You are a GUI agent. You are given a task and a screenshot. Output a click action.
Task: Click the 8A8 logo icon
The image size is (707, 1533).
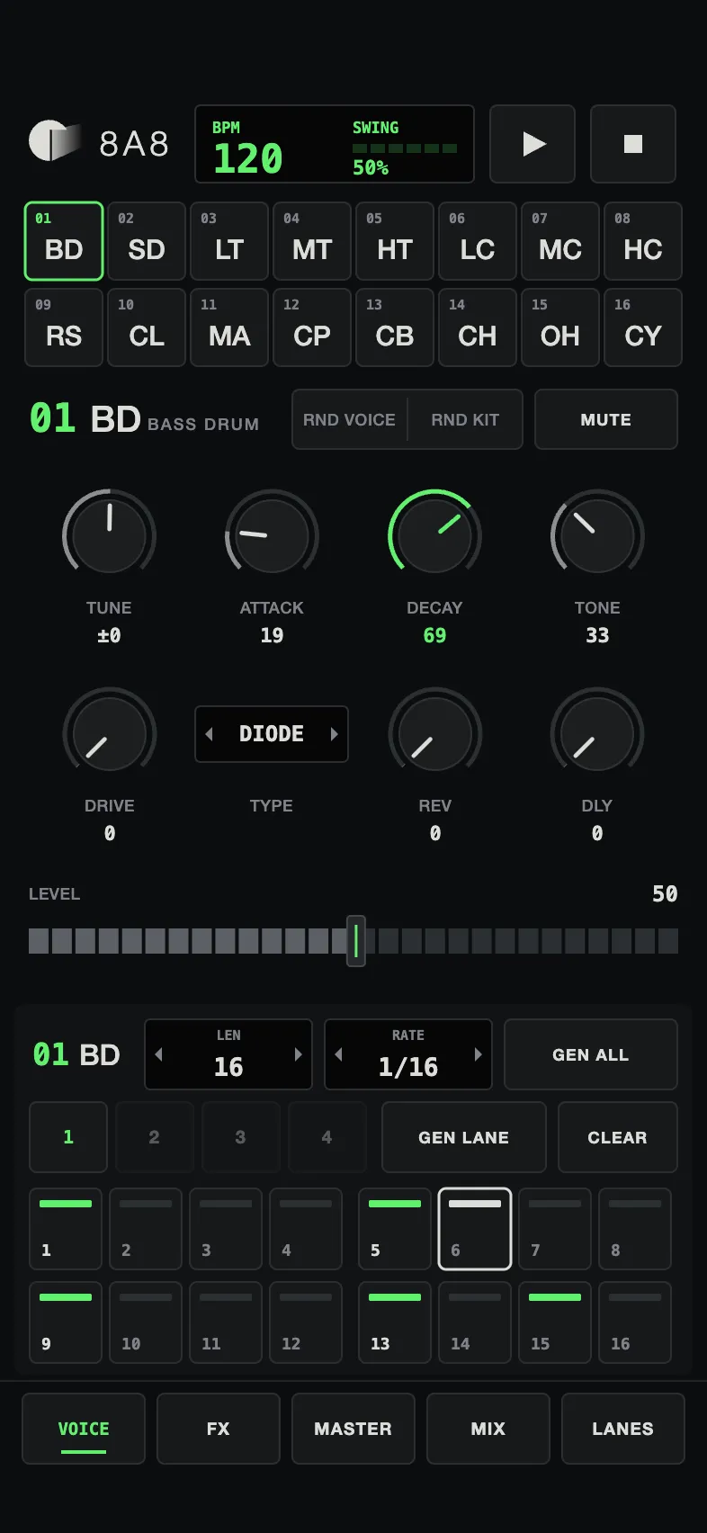pyautogui.click(x=54, y=141)
